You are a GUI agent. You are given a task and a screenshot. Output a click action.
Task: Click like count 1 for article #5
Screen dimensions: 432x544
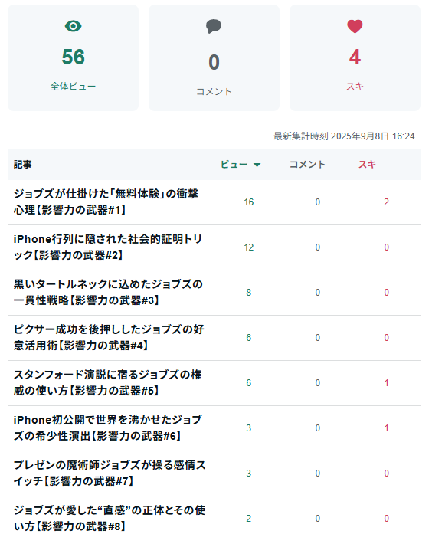pos(386,382)
